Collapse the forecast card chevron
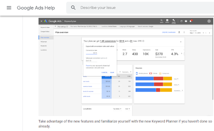 pos(181,42)
